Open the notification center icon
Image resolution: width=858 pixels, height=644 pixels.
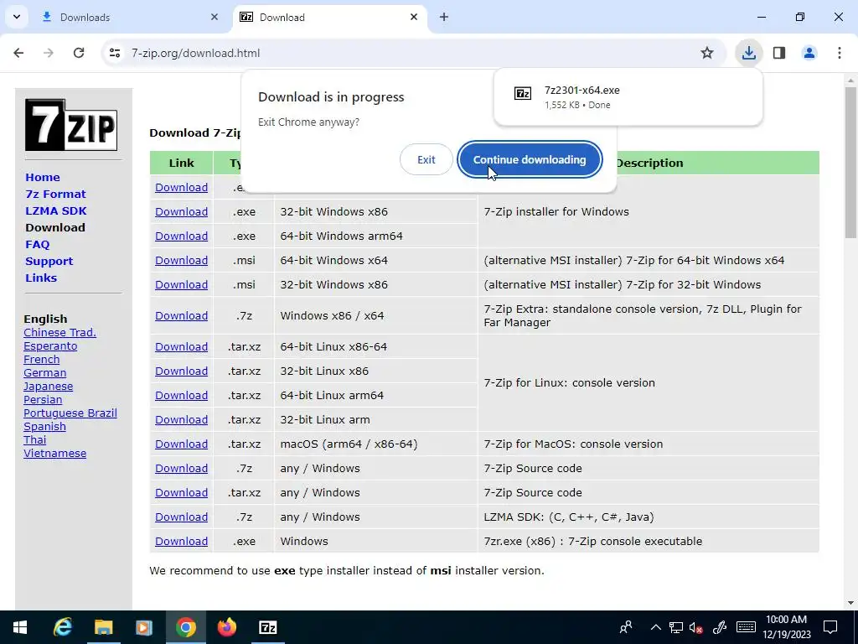[830, 627]
